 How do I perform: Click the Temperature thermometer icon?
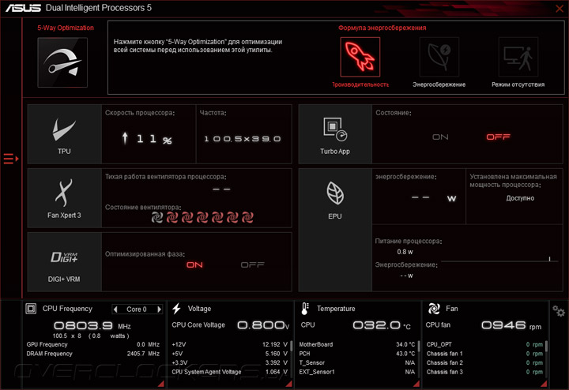pyautogui.click(x=305, y=309)
